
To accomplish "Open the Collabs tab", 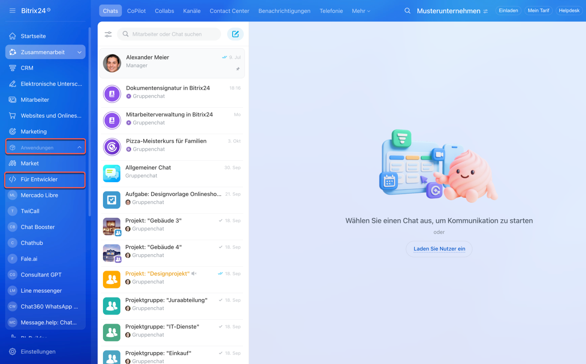I will [164, 11].
